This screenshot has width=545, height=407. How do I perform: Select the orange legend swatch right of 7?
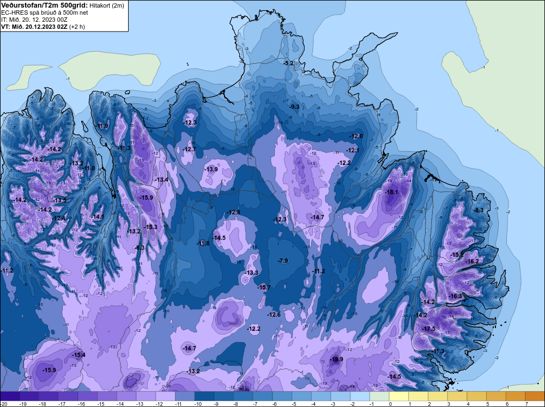point(535,396)
